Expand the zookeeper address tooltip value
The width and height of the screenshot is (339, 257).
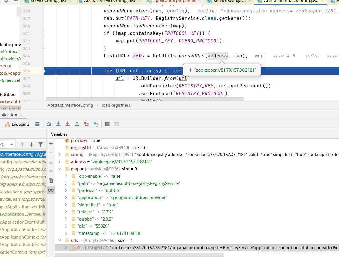click(191, 70)
